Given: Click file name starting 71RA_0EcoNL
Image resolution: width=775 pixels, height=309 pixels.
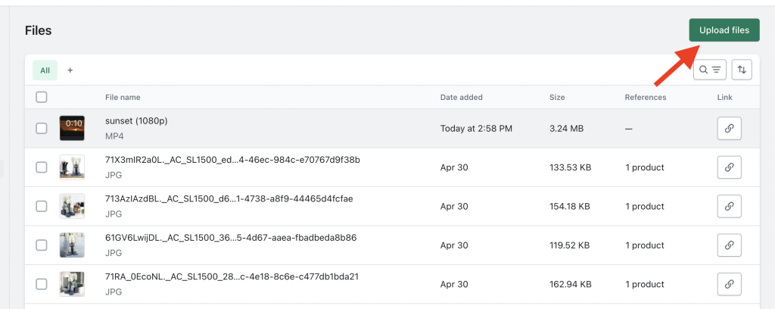Looking at the screenshot, I should (232, 277).
